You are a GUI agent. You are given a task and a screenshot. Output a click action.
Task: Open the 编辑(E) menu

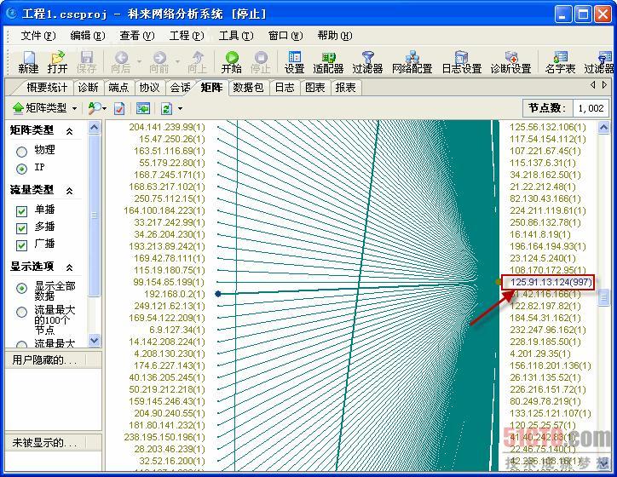tap(88, 36)
